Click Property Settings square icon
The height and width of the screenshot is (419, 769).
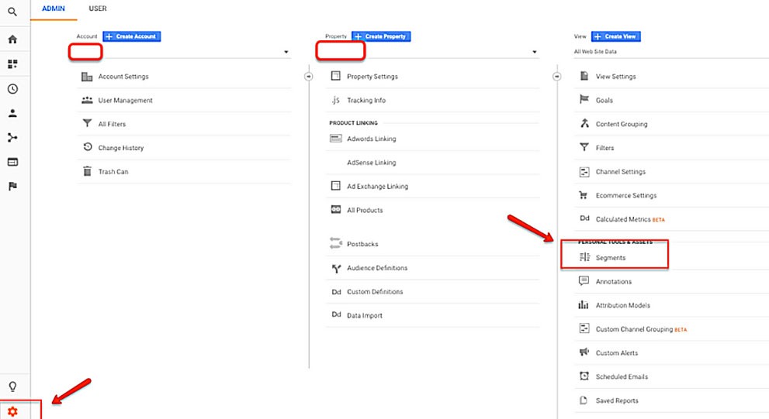(x=335, y=76)
